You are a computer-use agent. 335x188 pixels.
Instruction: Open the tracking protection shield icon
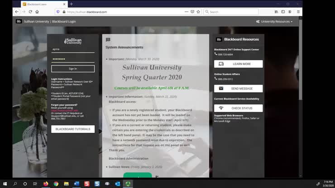pyautogui.click(x=58, y=12)
